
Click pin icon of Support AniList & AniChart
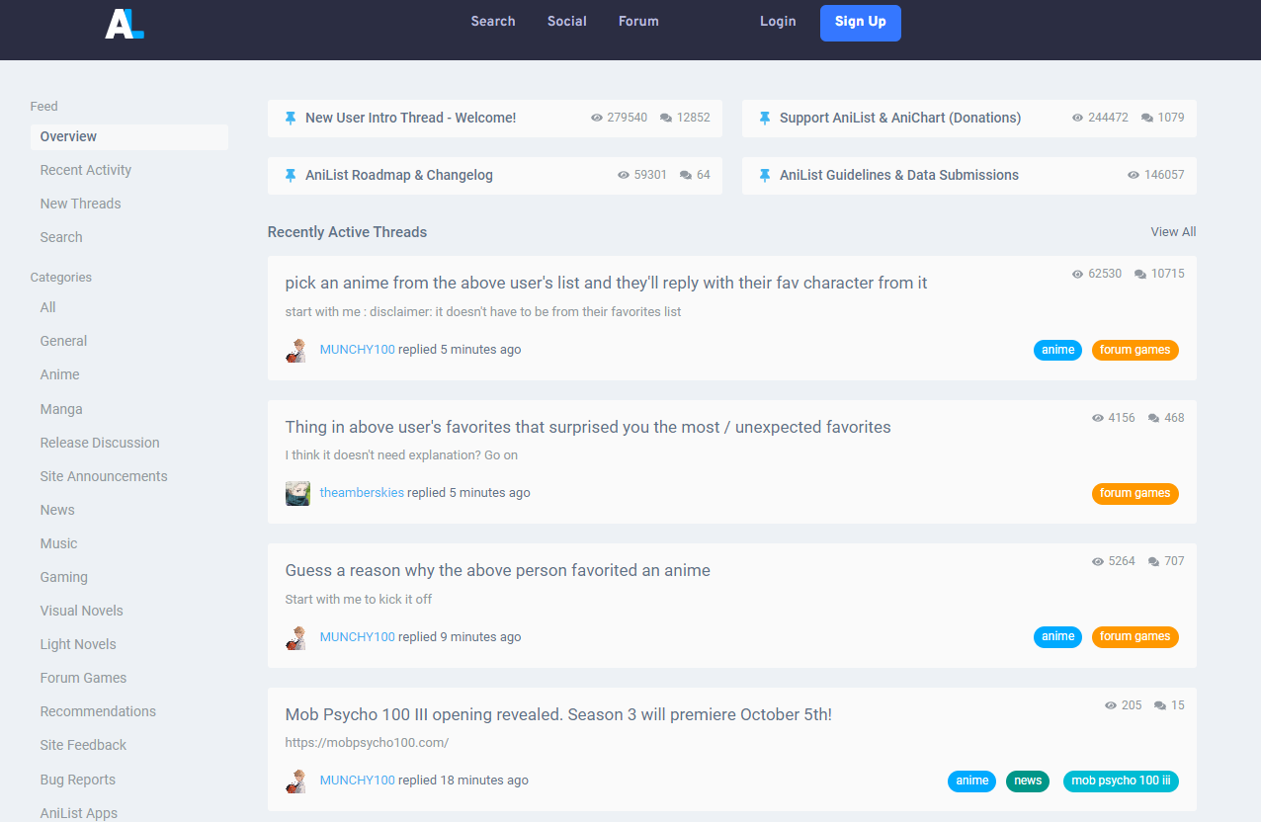pyautogui.click(x=765, y=118)
